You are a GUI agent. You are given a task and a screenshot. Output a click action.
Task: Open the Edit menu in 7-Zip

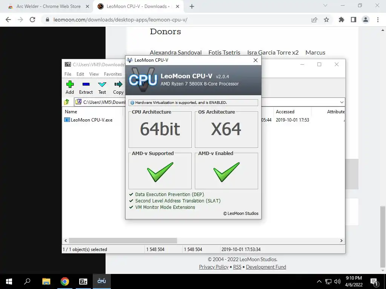80,74
